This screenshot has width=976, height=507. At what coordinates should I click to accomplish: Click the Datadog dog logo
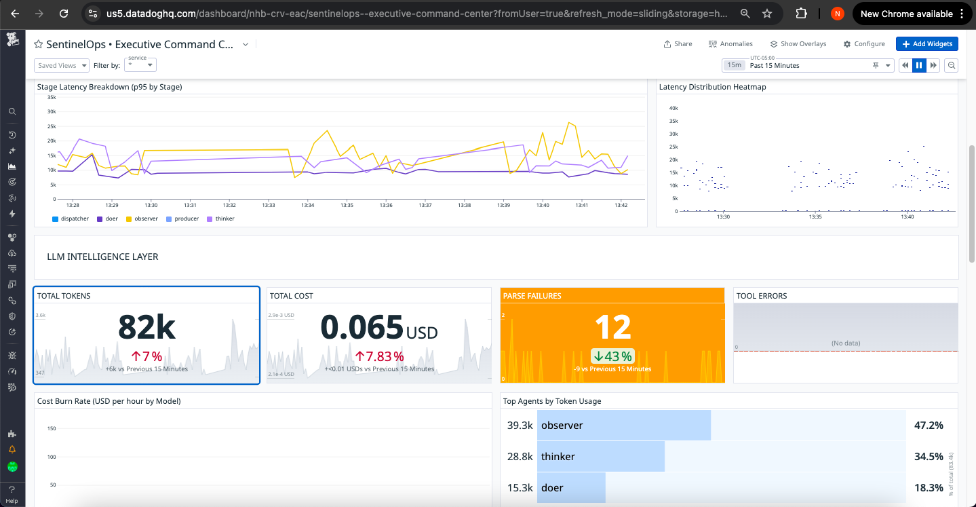(x=12, y=39)
